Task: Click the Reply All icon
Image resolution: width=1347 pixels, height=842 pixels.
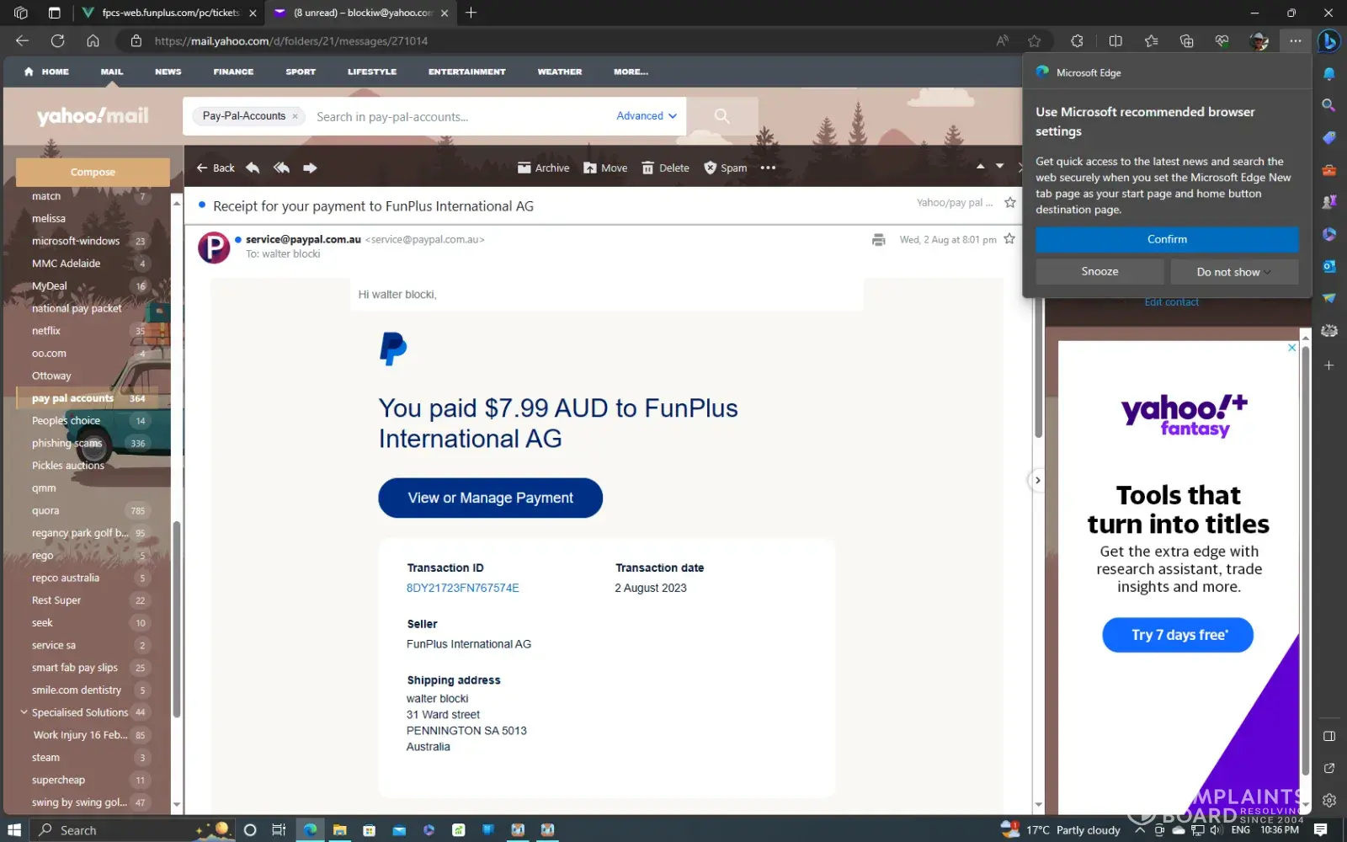Action: 281,168
